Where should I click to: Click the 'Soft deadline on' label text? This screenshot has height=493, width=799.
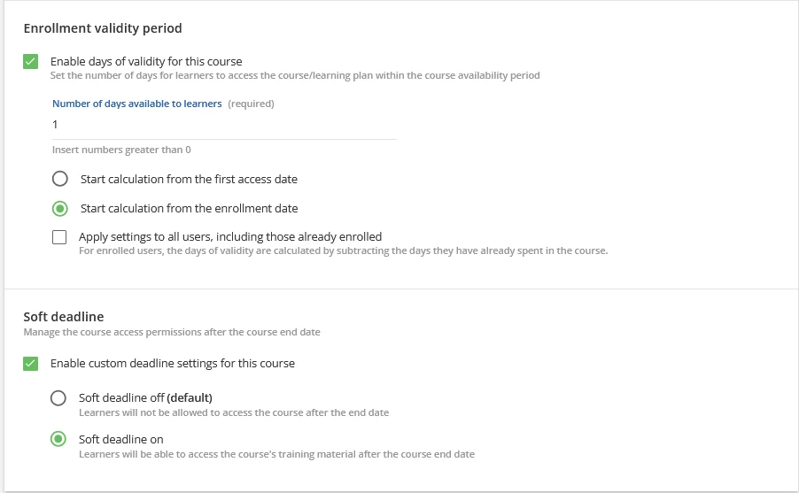point(120,439)
